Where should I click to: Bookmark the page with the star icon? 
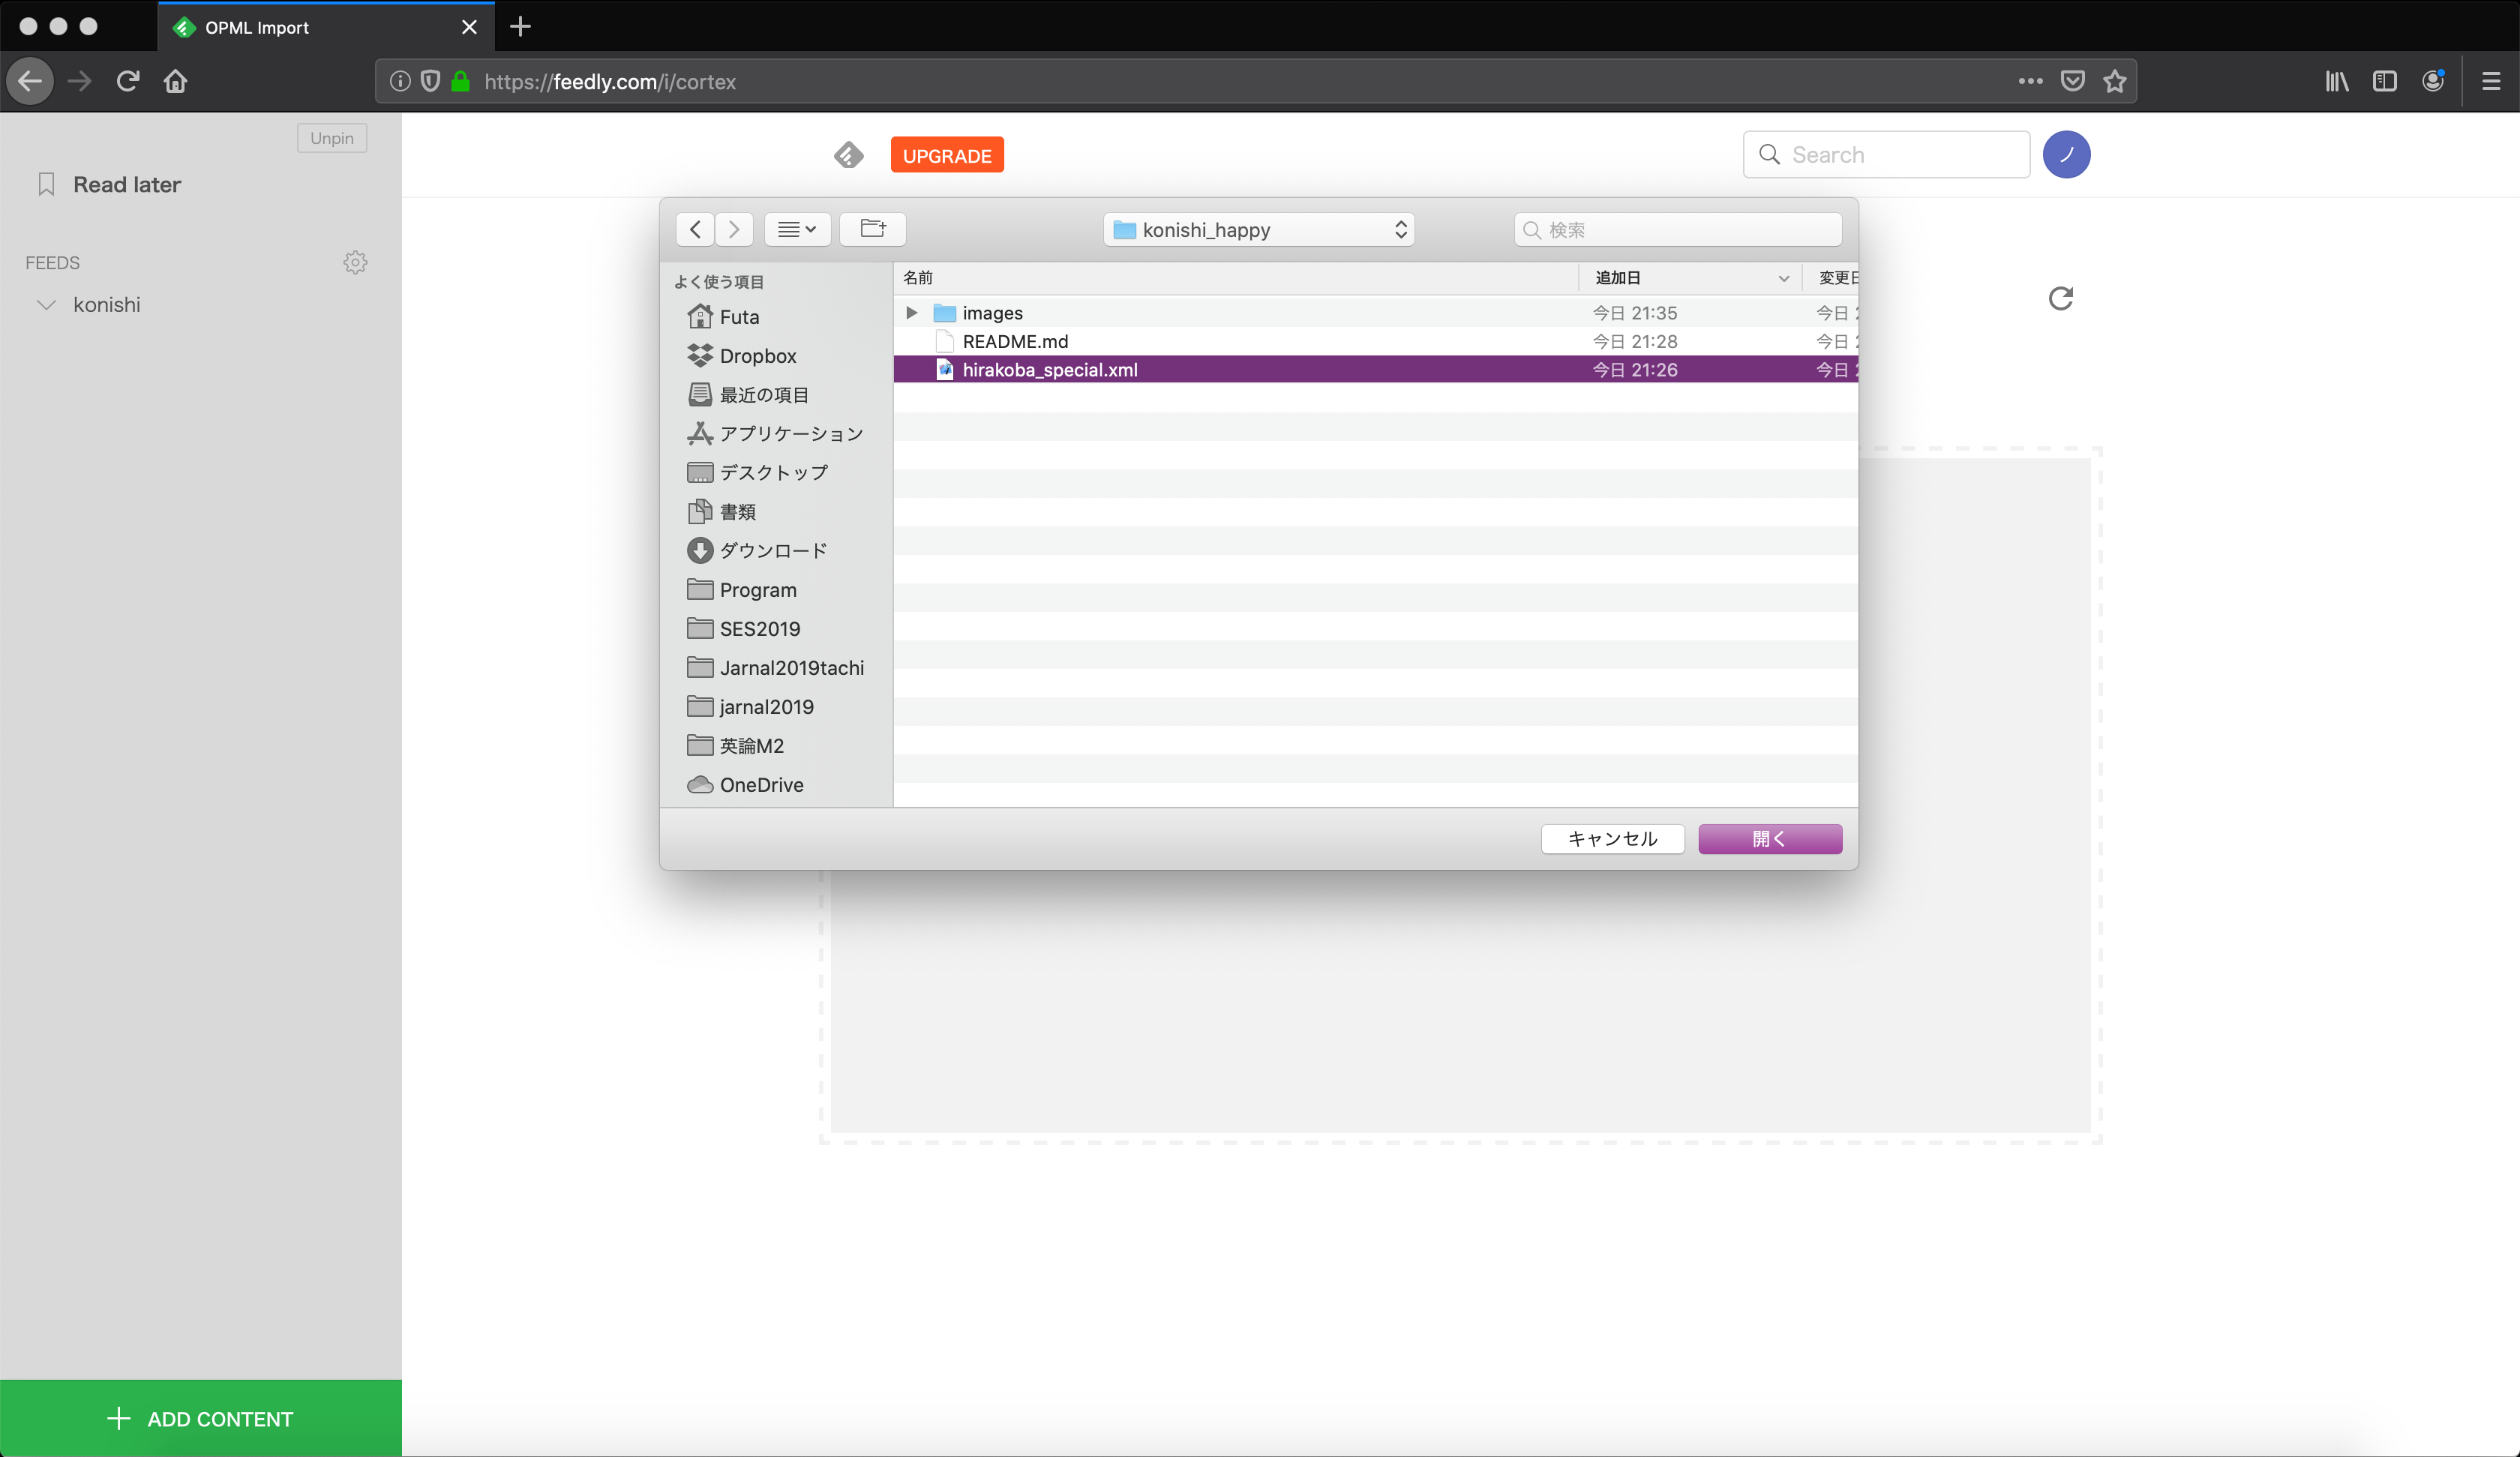point(2114,81)
